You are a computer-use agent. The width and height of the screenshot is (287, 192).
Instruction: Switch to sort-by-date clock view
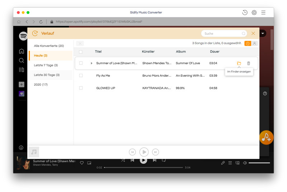[248, 43]
